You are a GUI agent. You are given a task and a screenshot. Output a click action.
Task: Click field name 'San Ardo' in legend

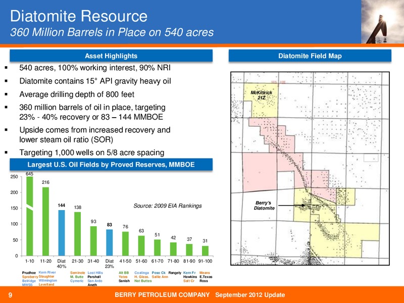point(95,281)
